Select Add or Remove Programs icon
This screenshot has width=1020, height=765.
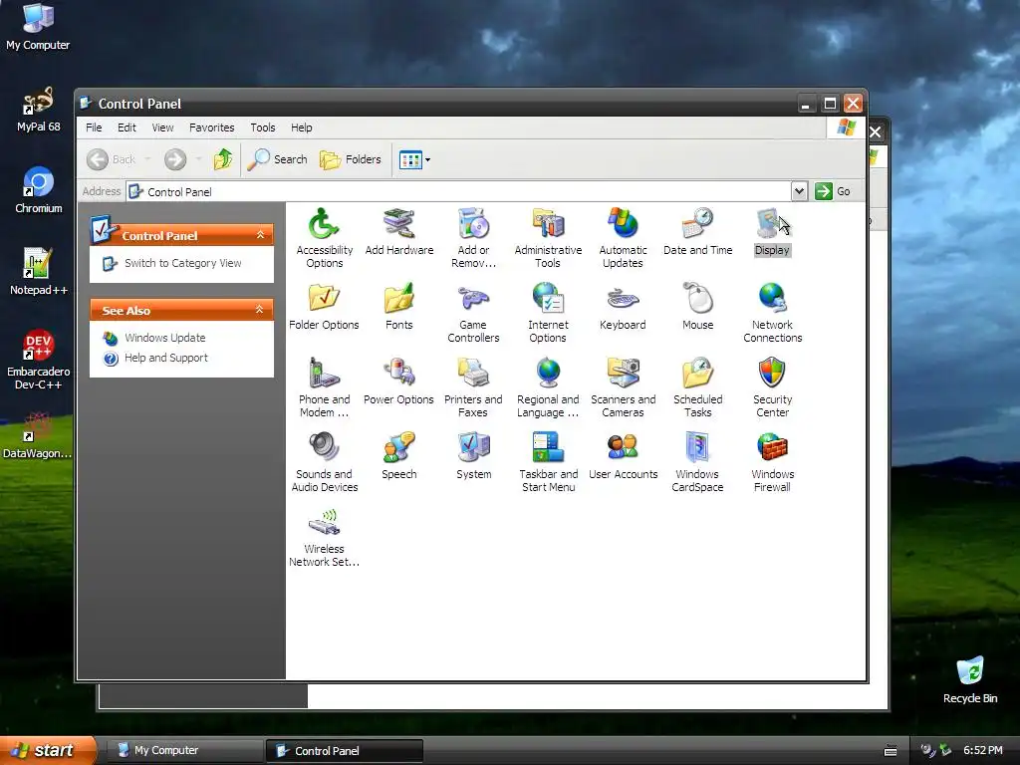pos(473,224)
